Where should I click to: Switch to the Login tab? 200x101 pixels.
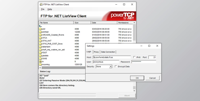click(89, 52)
